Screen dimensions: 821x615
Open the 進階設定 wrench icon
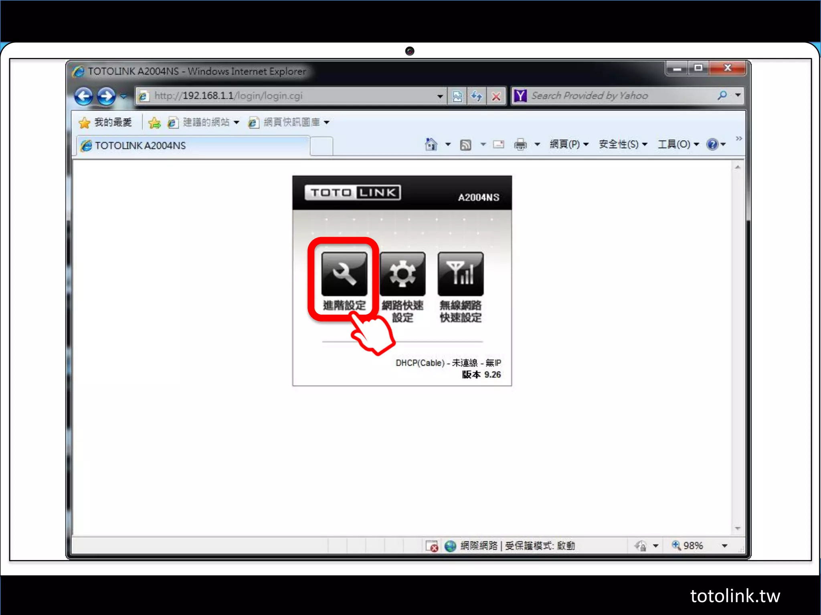coord(344,274)
